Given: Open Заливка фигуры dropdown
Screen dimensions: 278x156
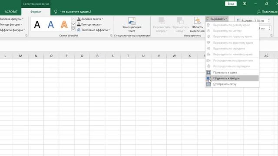Looking at the screenshot, I should click(11, 19).
